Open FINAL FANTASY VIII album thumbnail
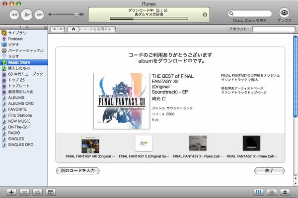 [90, 144]
